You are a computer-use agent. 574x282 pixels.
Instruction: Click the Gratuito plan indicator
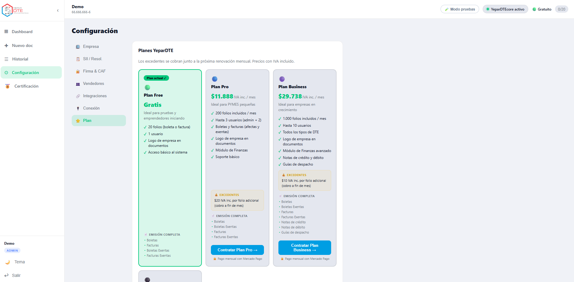coord(542,9)
